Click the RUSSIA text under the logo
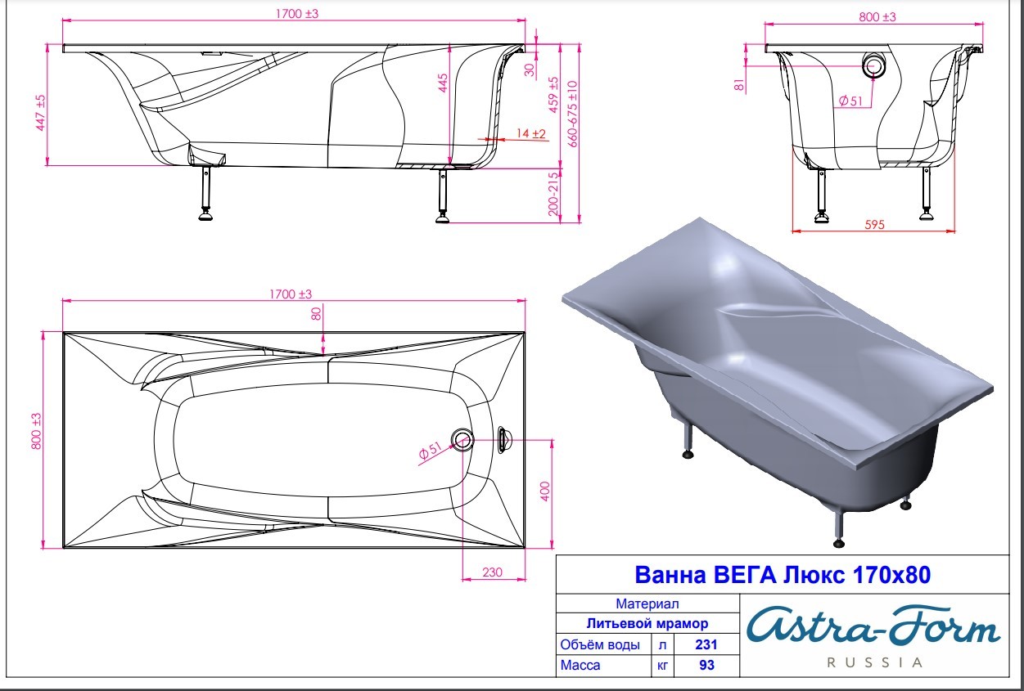This screenshot has width=1024, height=691. [874, 662]
